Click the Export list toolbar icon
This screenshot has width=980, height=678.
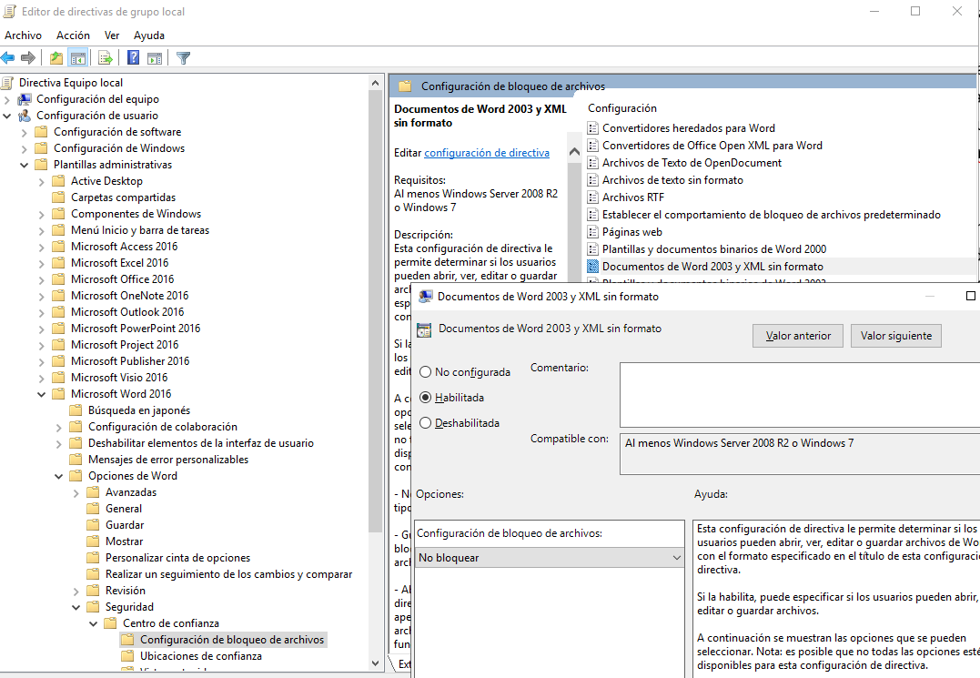[105, 58]
